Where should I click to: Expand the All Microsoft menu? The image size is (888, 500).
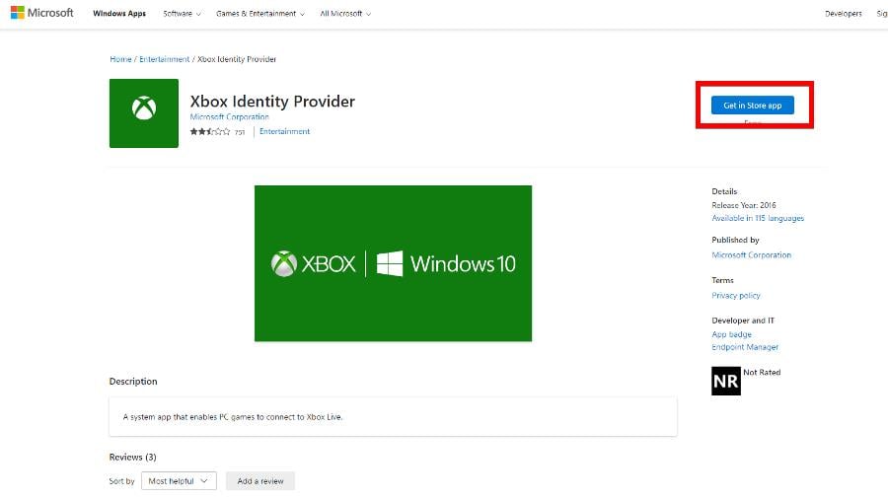point(345,14)
